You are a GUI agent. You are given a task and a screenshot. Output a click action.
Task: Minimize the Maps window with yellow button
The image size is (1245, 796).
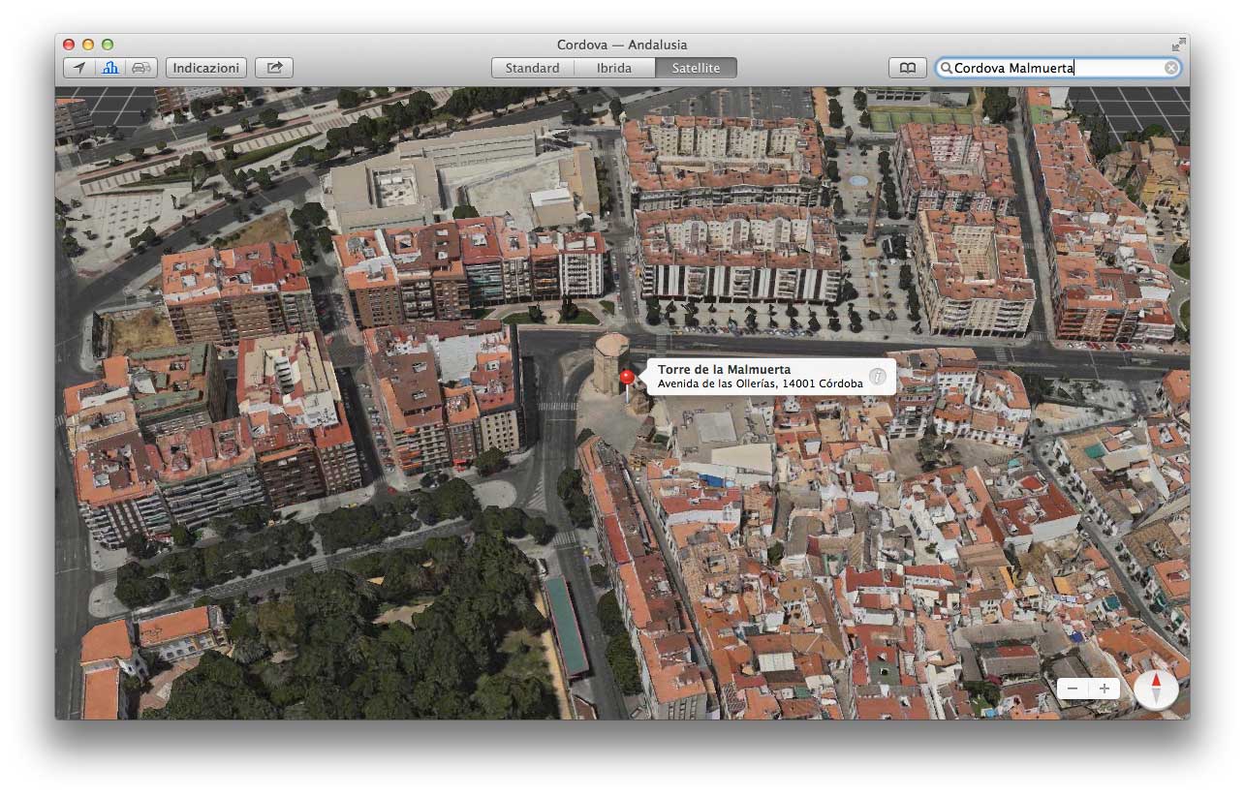coord(88,45)
